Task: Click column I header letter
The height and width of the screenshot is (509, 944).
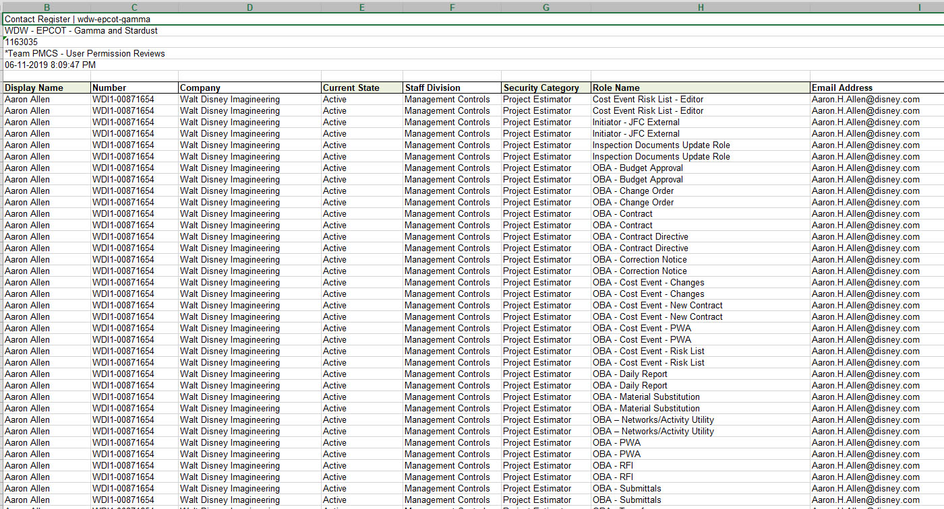Action: click(918, 7)
